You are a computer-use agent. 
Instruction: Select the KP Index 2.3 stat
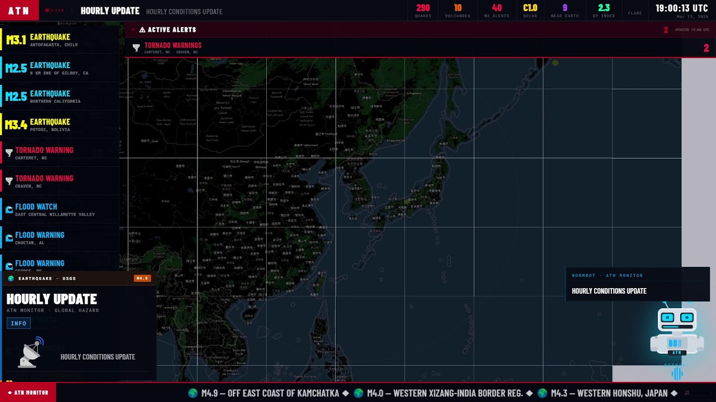(x=604, y=11)
